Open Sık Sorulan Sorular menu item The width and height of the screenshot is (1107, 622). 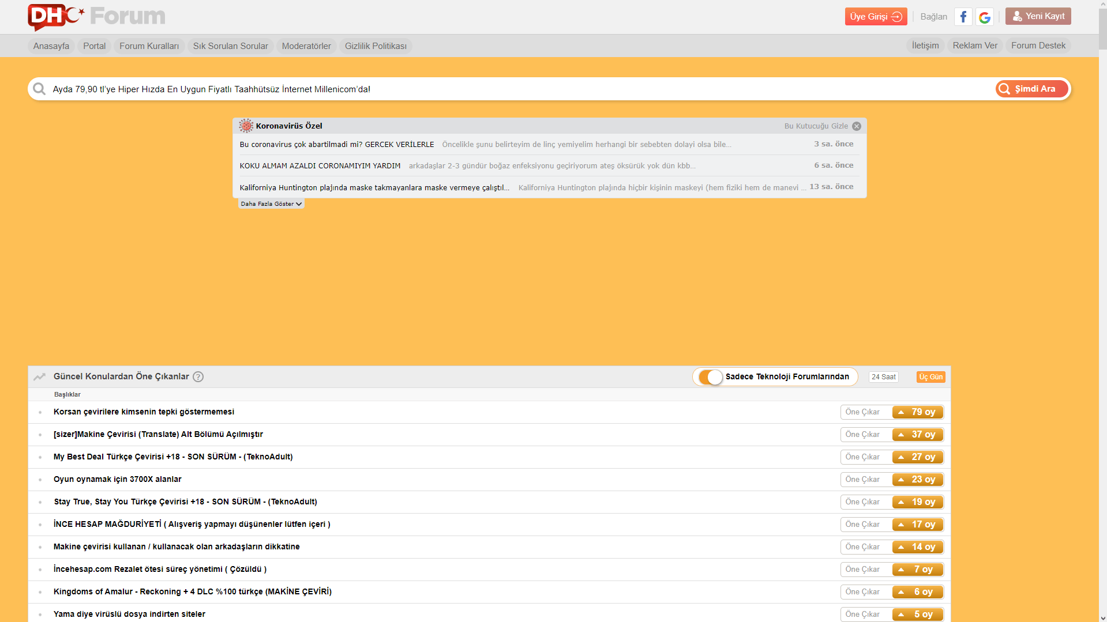[230, 46]
